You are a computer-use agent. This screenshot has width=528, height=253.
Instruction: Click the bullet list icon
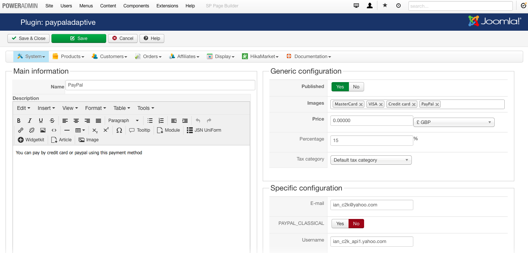pyautogui.click(x=150, y=121)
